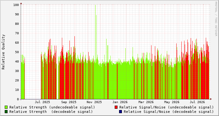
Task: Click the dark green decodeable Strength swatch
Action: click(6, 112)
